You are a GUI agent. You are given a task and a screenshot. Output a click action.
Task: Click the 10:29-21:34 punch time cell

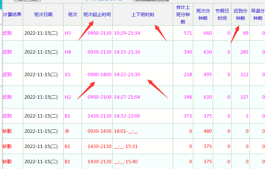pyautogui.click(x=127, y=33)
